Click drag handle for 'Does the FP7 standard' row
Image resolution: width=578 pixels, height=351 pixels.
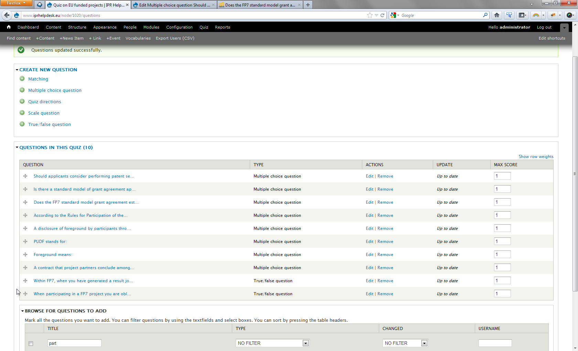click(25, 202)
